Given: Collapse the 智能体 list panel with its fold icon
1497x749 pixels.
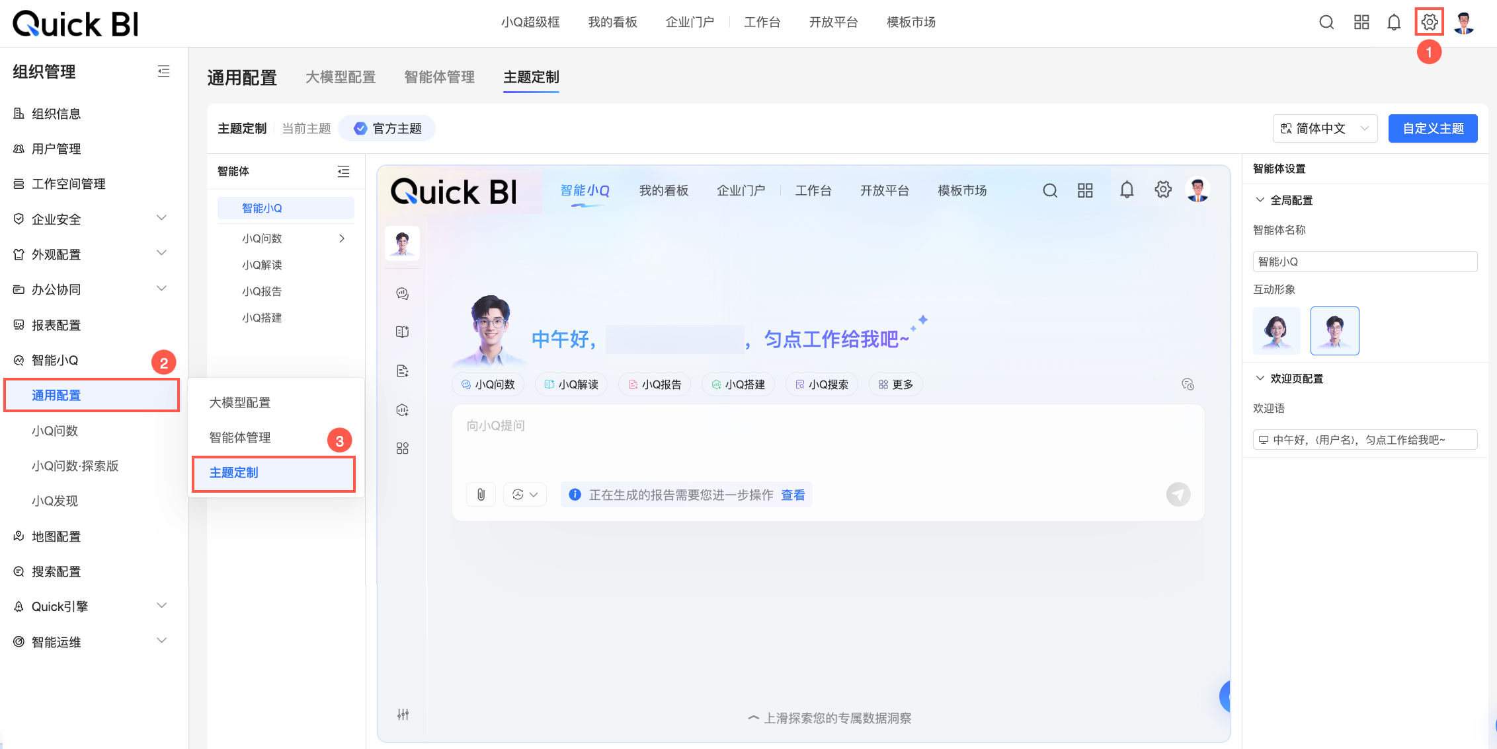Looking at the screenshot, I should (x=344, y=172).
